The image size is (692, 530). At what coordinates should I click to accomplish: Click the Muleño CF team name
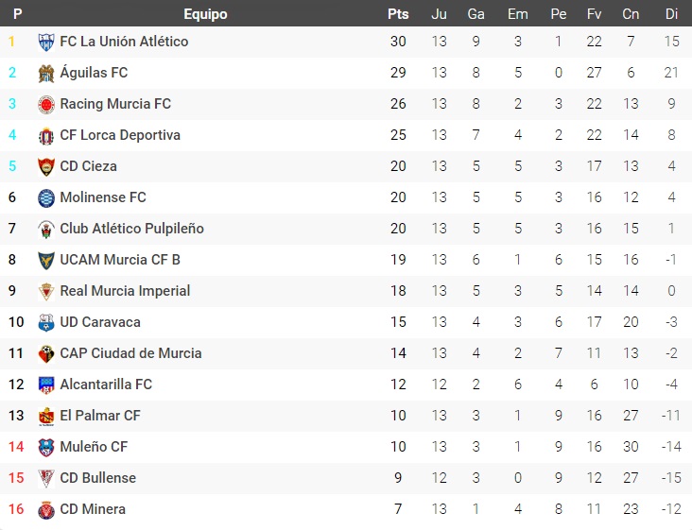pyautogui.click(x=94, y=447)
